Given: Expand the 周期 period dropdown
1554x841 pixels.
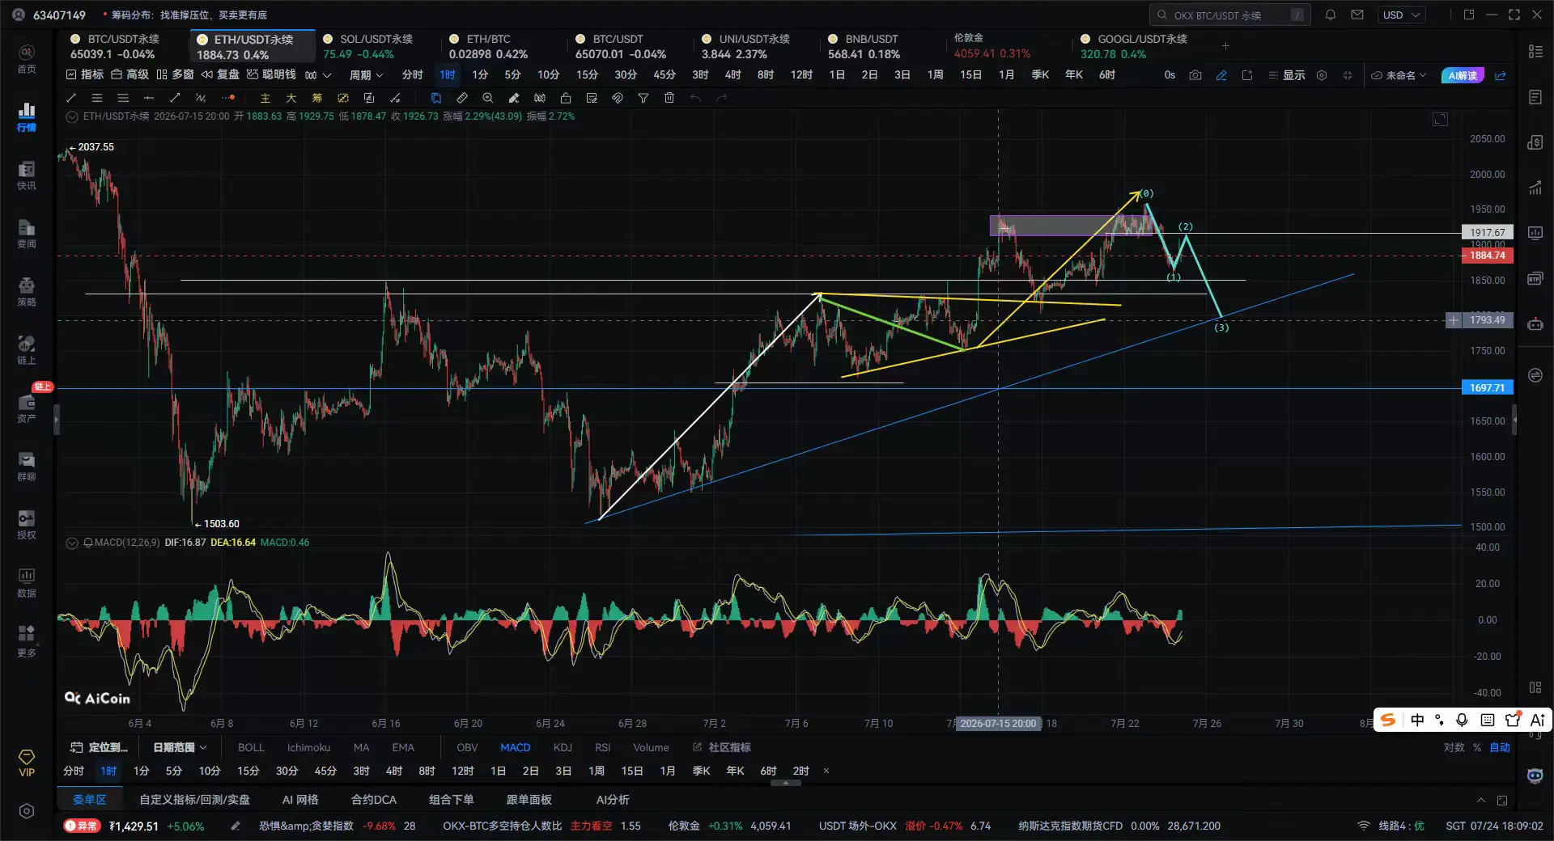Looking at the screenshot, I should pos(366,75).
